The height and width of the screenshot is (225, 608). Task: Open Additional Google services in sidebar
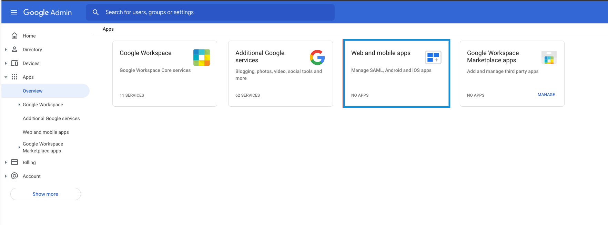click(51, 118)
